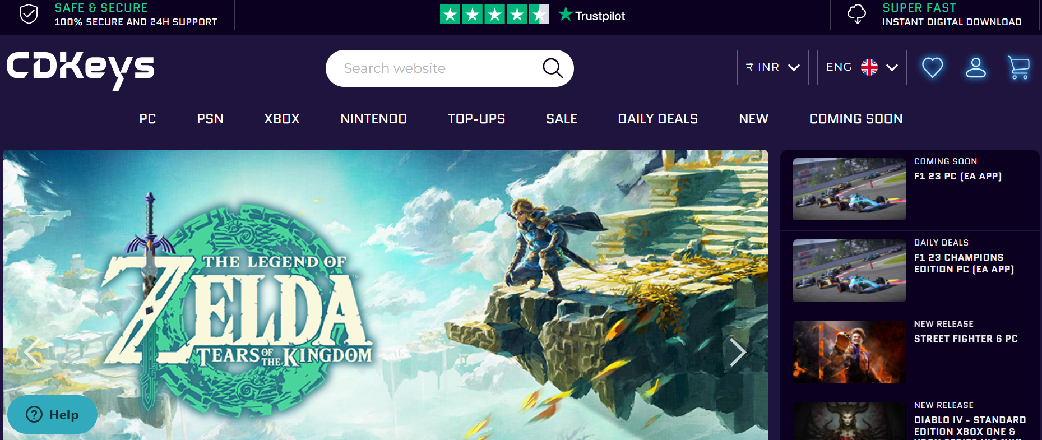Click the cloud download icon
The height and width of the screenshot is (440, 1042).
856,14
